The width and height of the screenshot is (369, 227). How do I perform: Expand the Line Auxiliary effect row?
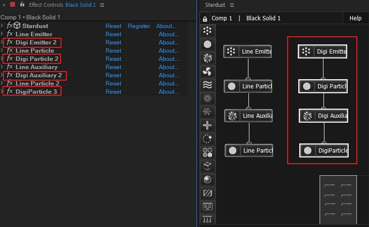pyautogui.click(x=2, y=67)
